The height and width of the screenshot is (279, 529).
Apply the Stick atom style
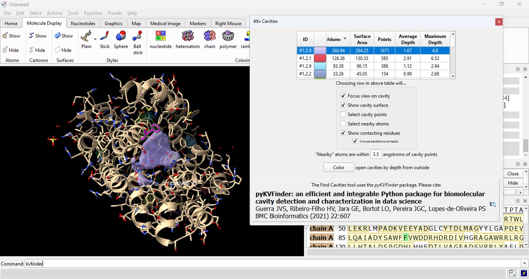tap(105, 40)
